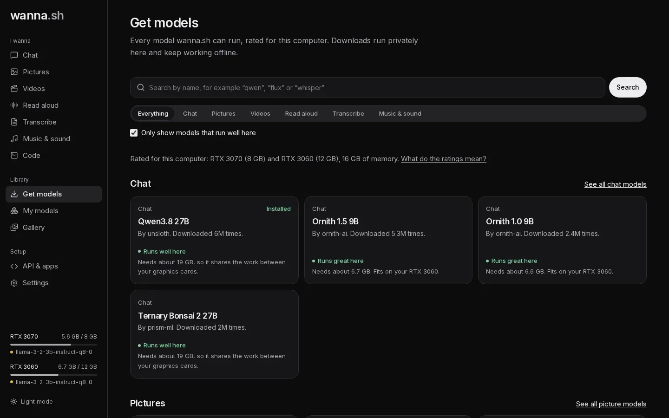669x418 pixels.
Task: Click Runs great here on Ornith 1.0 9B
Action: click(x=514, y=261)
